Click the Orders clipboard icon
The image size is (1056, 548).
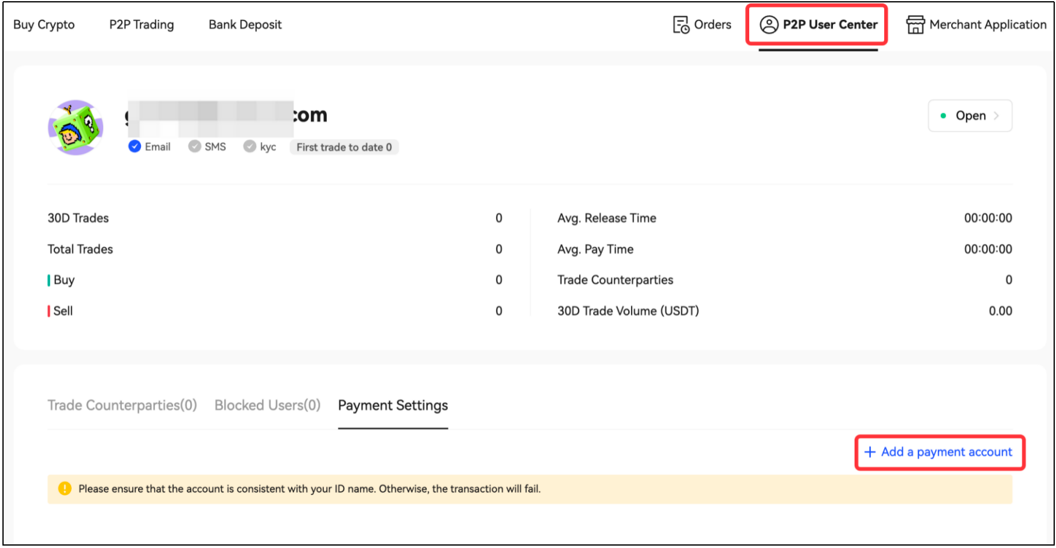pyautogui.click(x=680, y=25)
